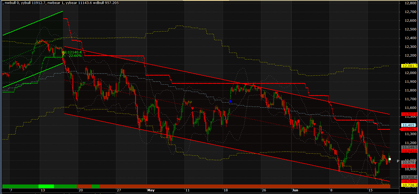Image resolution: width=419 pixels, height=194 pixels.
Task: Click the 12,000 price axis label
Action: (x=411, y=73)
